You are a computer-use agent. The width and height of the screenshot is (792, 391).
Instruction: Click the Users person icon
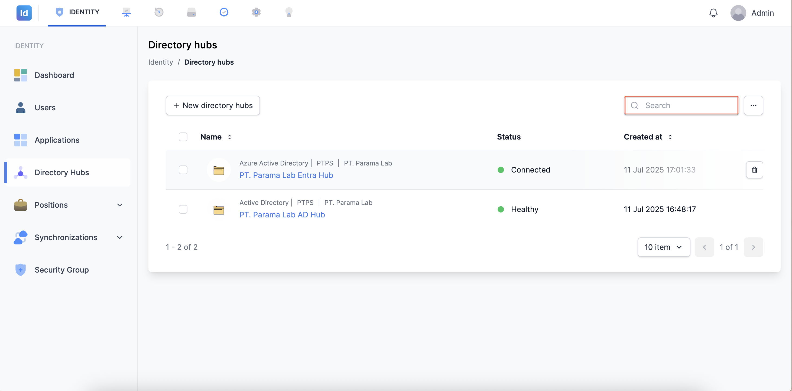(21, 108)
